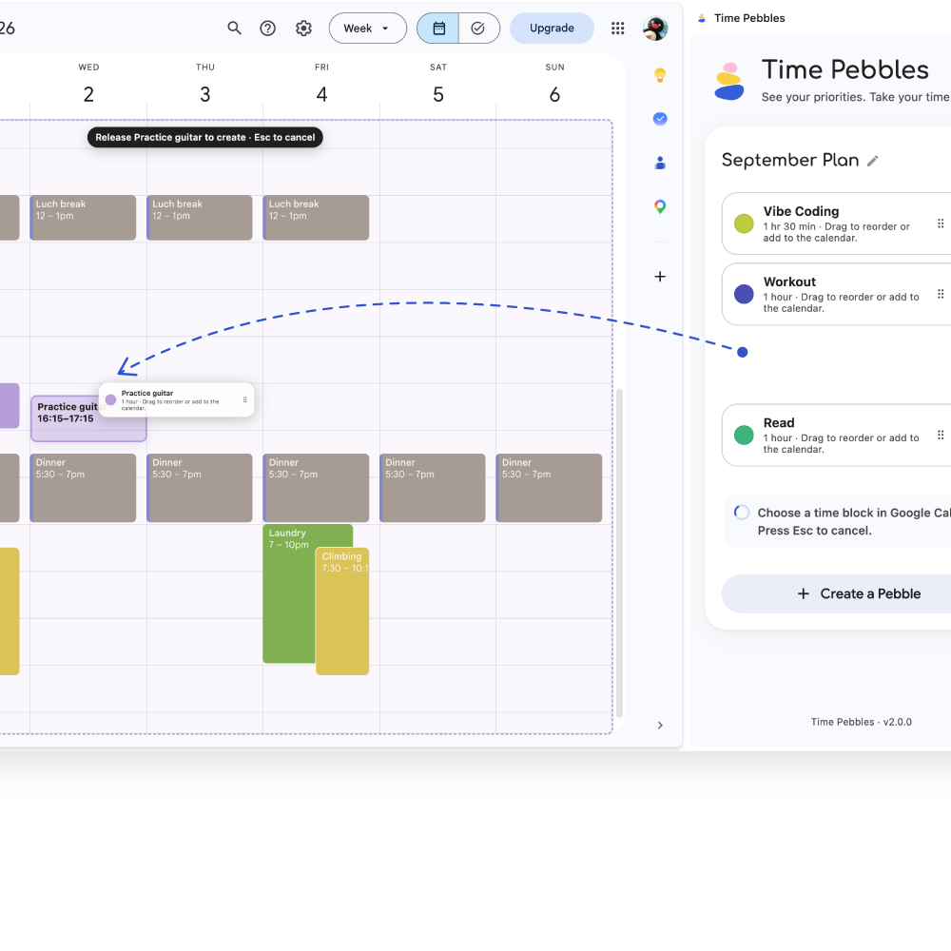Open Google Tasks in side panel
Image resolution: width=951 pixels, height=951 pixels.
point(660,119)
